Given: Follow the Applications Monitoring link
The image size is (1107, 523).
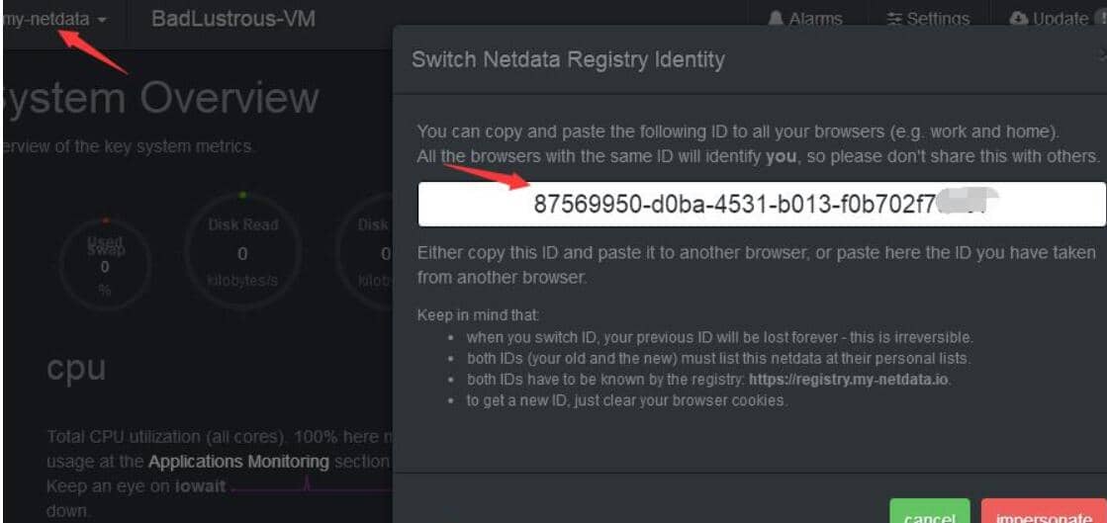Looking at the screenshot, I should (x=238, y=463).
